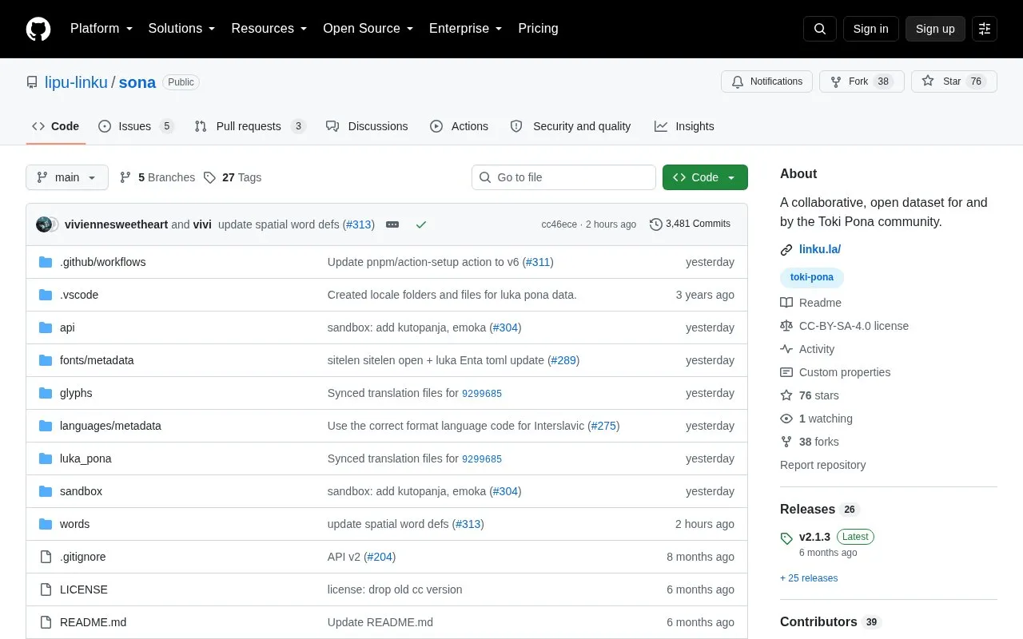Image resolution: width=1023 pixels, height=639 pixels.
Task: Switch to the Discussions tab
Action: point(367,126)
